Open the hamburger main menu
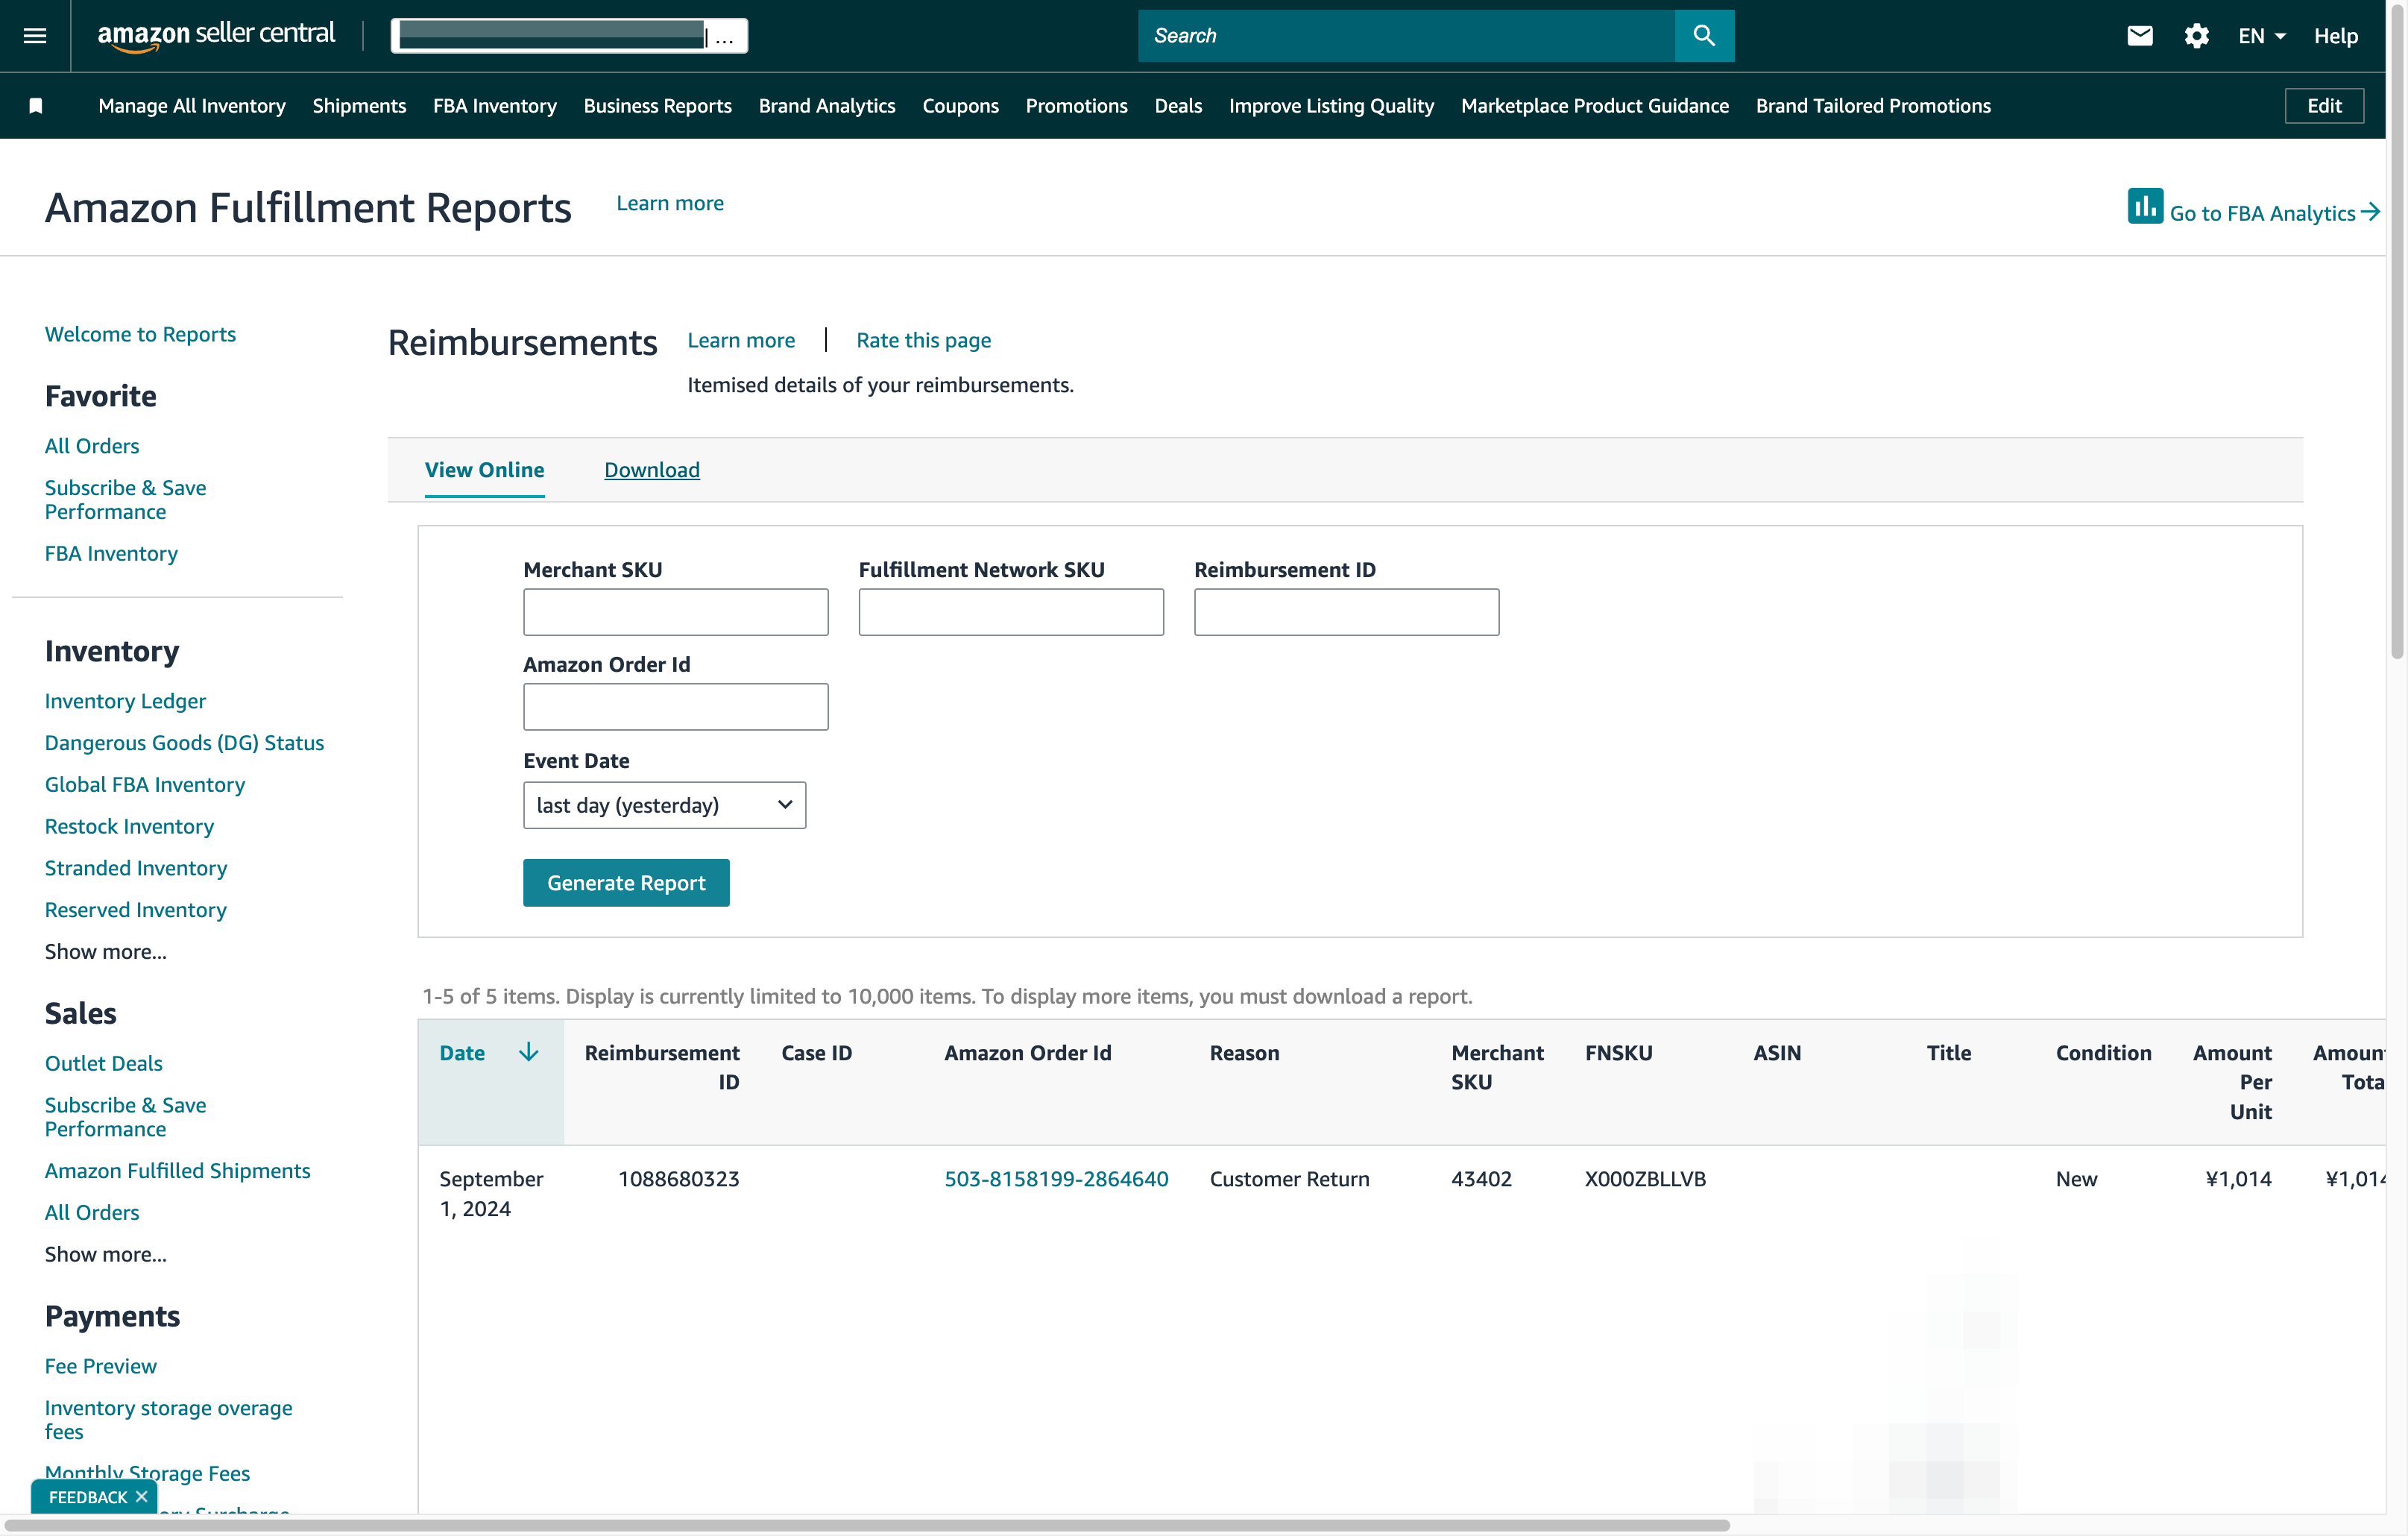 click(x=35, y=36)
